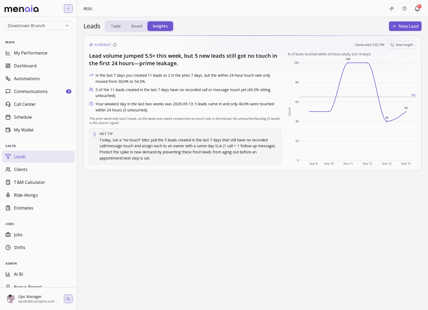Open My Performance in the sidebar
The image size is (428, 310).
pos(38,53)
